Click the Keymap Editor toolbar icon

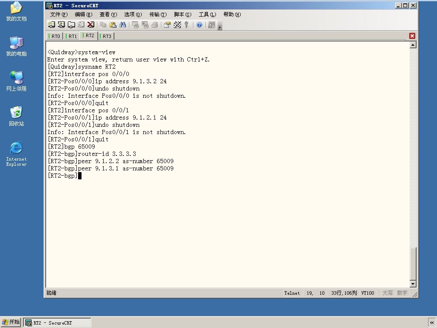(x=177, y=25)
